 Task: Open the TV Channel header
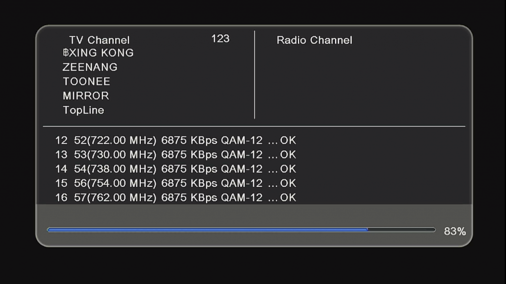pyautogui.click(x=99, y=40)
